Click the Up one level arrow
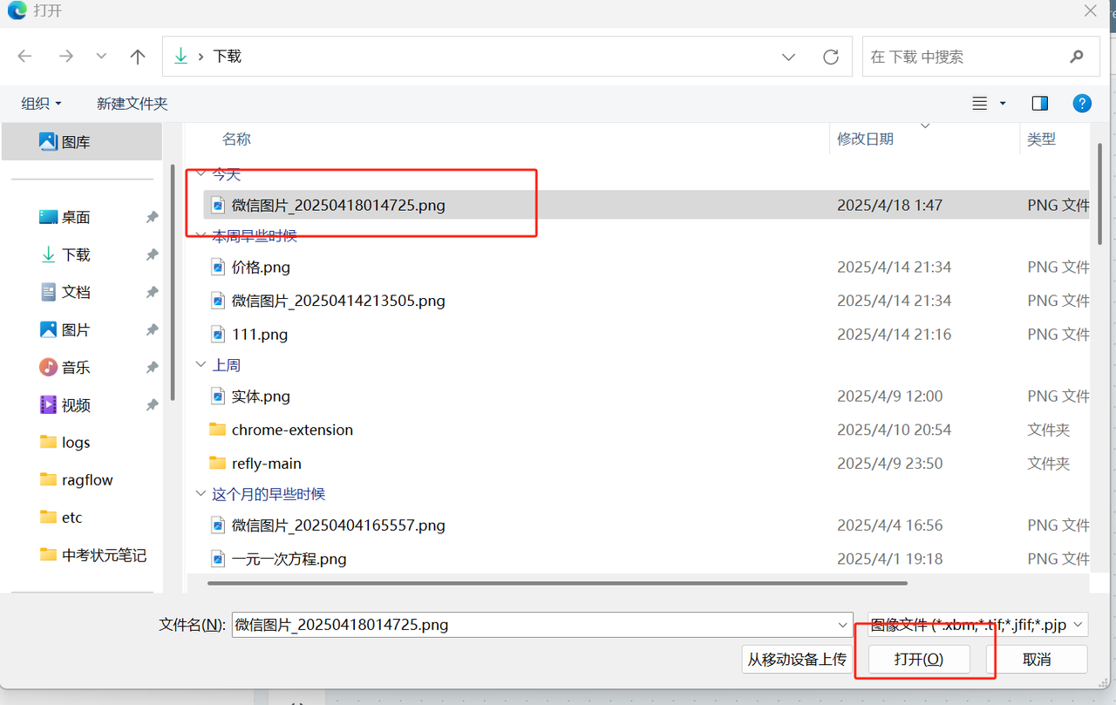This screenshot has width=1116, height=705. pos(137,57)
